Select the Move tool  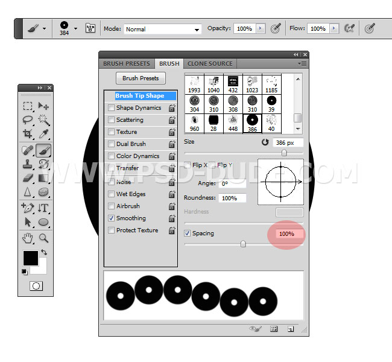(x=43, y=106)
